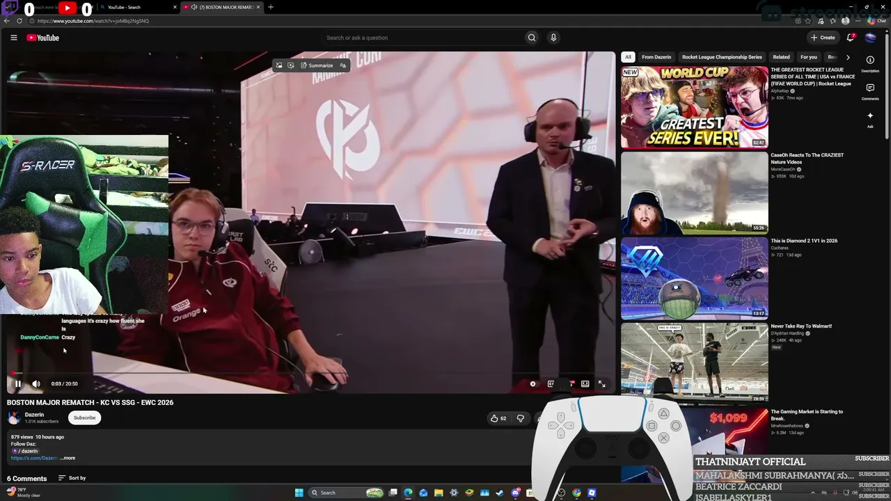
Task: Open YouTube notifications bell
Action: [x=851, y=38]
